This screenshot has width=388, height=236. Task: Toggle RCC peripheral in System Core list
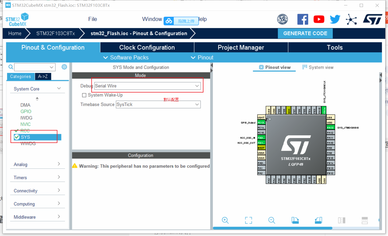[25, 130]
